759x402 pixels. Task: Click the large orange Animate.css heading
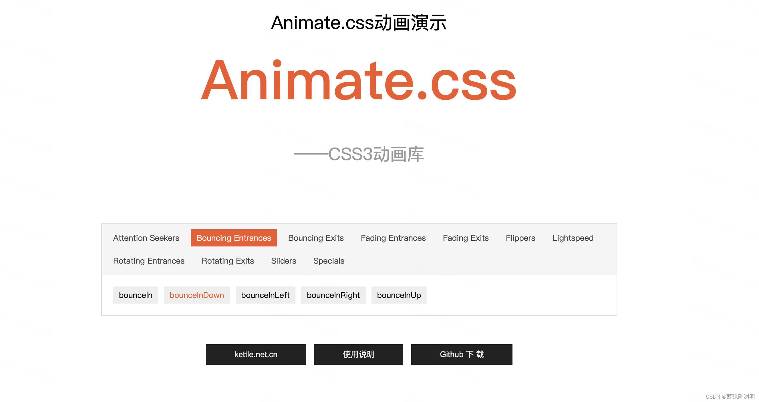tap(358, 80)
